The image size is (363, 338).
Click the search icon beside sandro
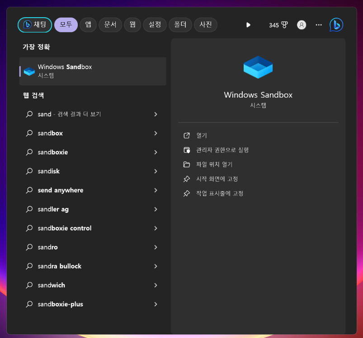point(29,247)
